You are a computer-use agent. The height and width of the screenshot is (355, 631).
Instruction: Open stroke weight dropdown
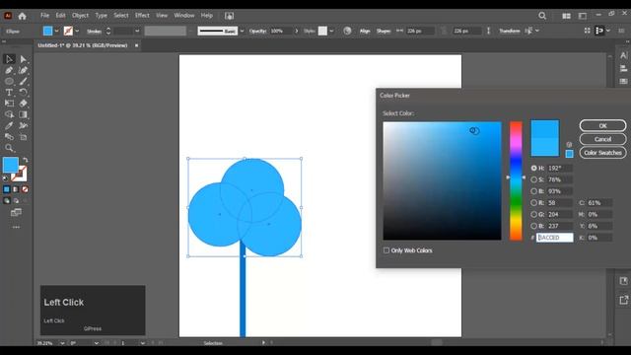(137, 31)
